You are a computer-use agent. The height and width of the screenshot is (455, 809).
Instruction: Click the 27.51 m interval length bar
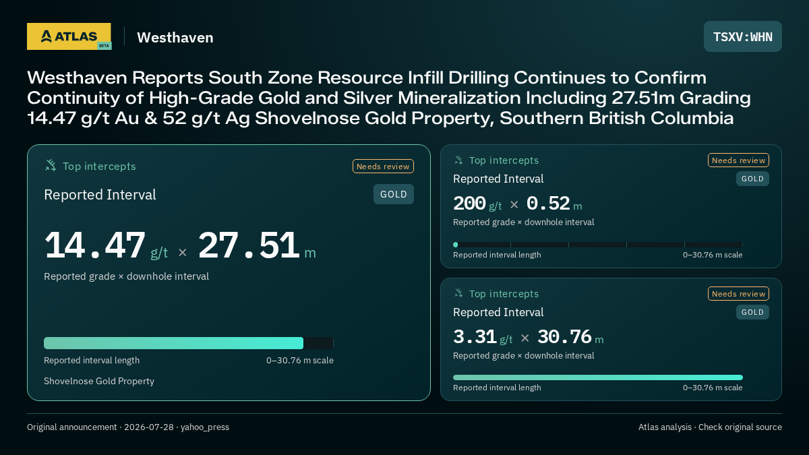click(x=189, y=343)
